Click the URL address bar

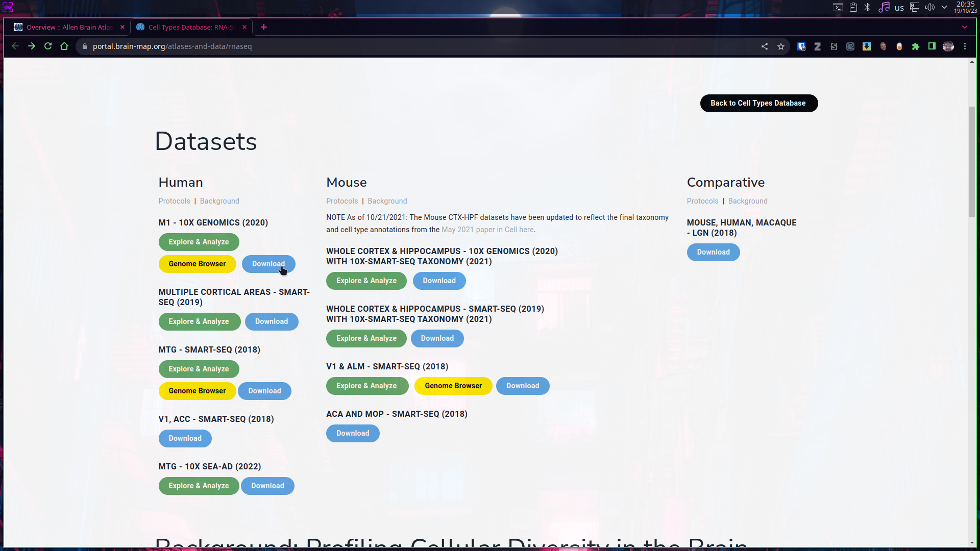pyautogui.click(x=408, y=46)
